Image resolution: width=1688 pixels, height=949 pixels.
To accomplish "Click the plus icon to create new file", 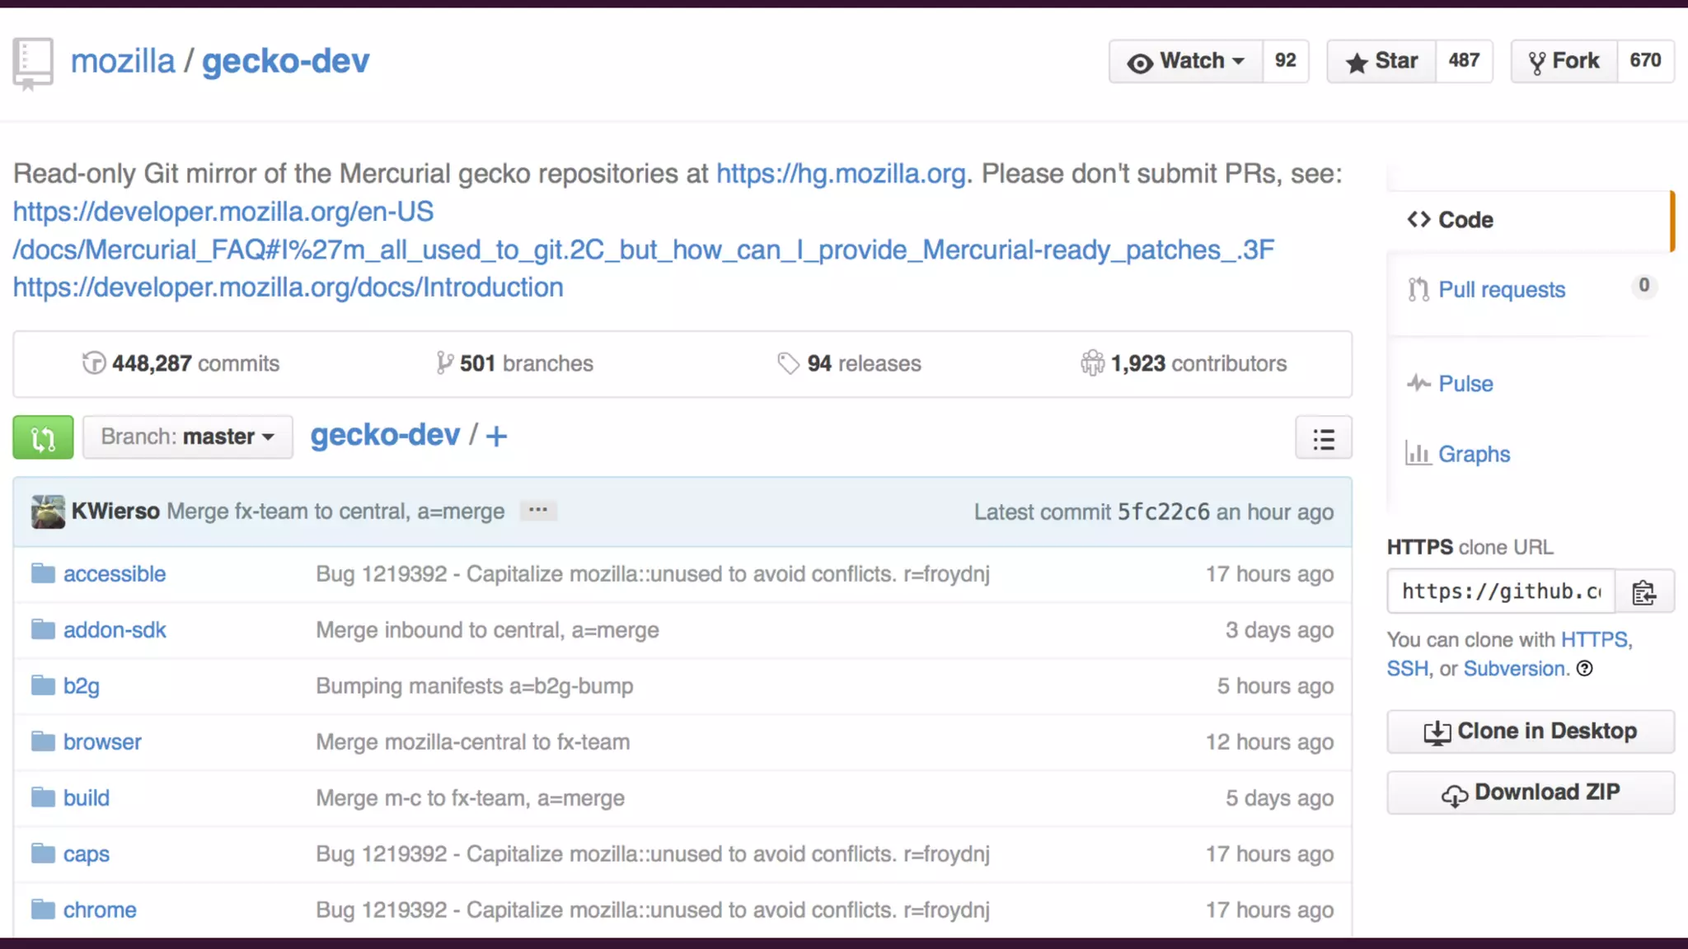I will pos(496,437).
